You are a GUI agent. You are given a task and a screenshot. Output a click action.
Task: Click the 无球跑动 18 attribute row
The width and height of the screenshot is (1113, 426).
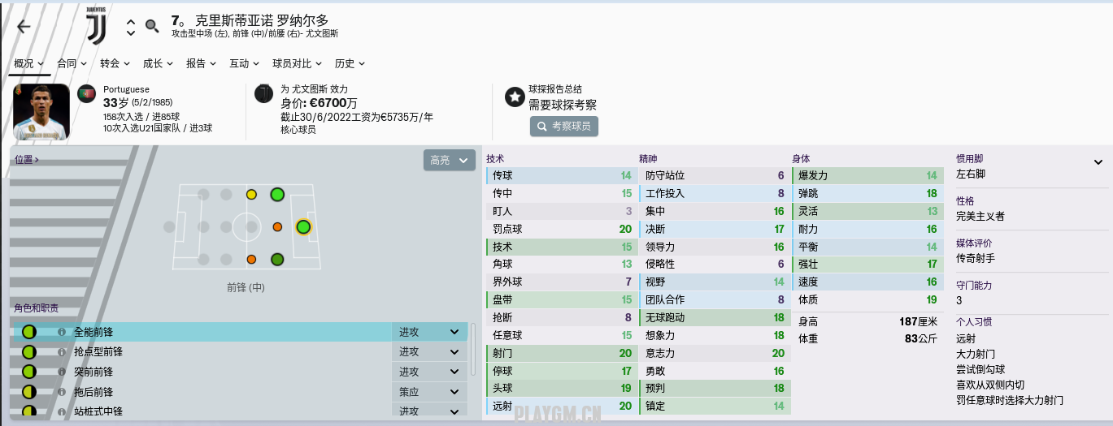tap(714, 317)
